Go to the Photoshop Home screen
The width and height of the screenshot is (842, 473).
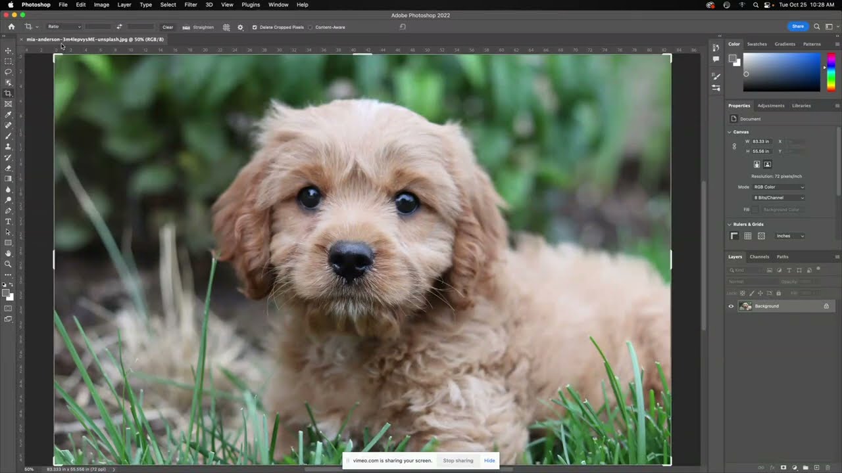point(11,27)
